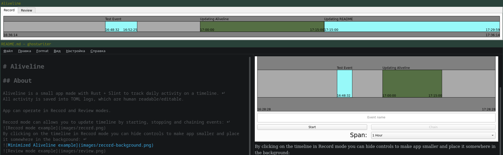Open the Справка menu
The image size is (503, 155).
click(x=98, y=51)
